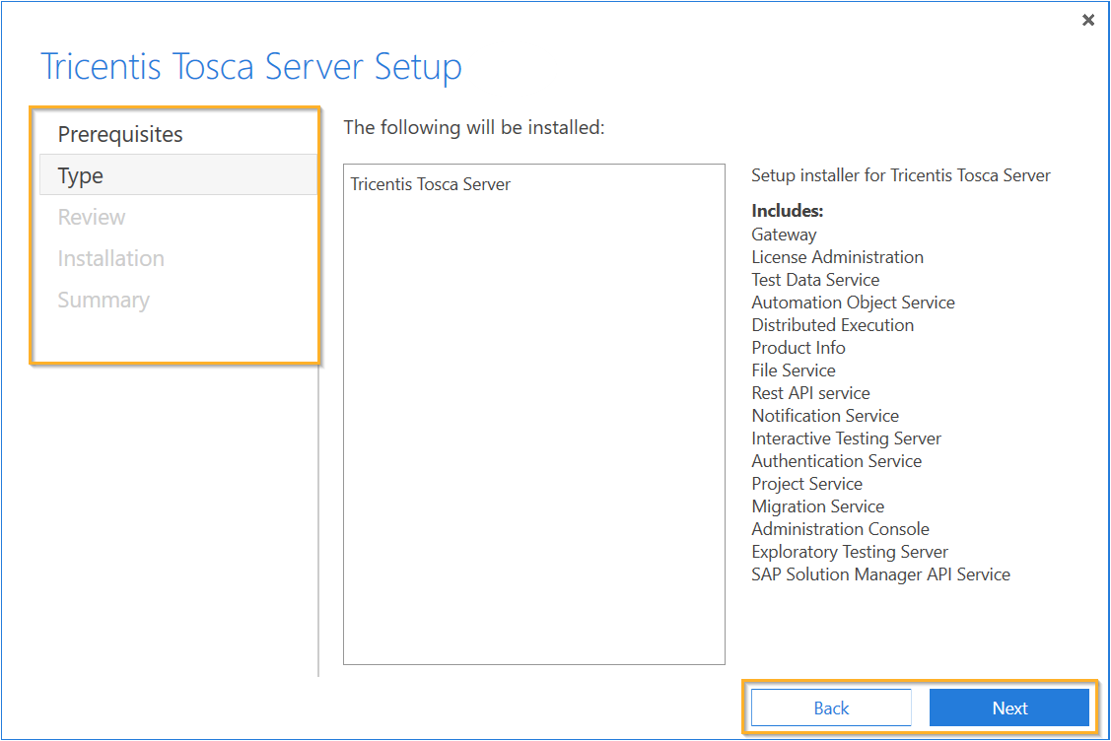Select the Type step in sidebar
This screenshot has width=1111, height=741.
(x=81, y=175)
